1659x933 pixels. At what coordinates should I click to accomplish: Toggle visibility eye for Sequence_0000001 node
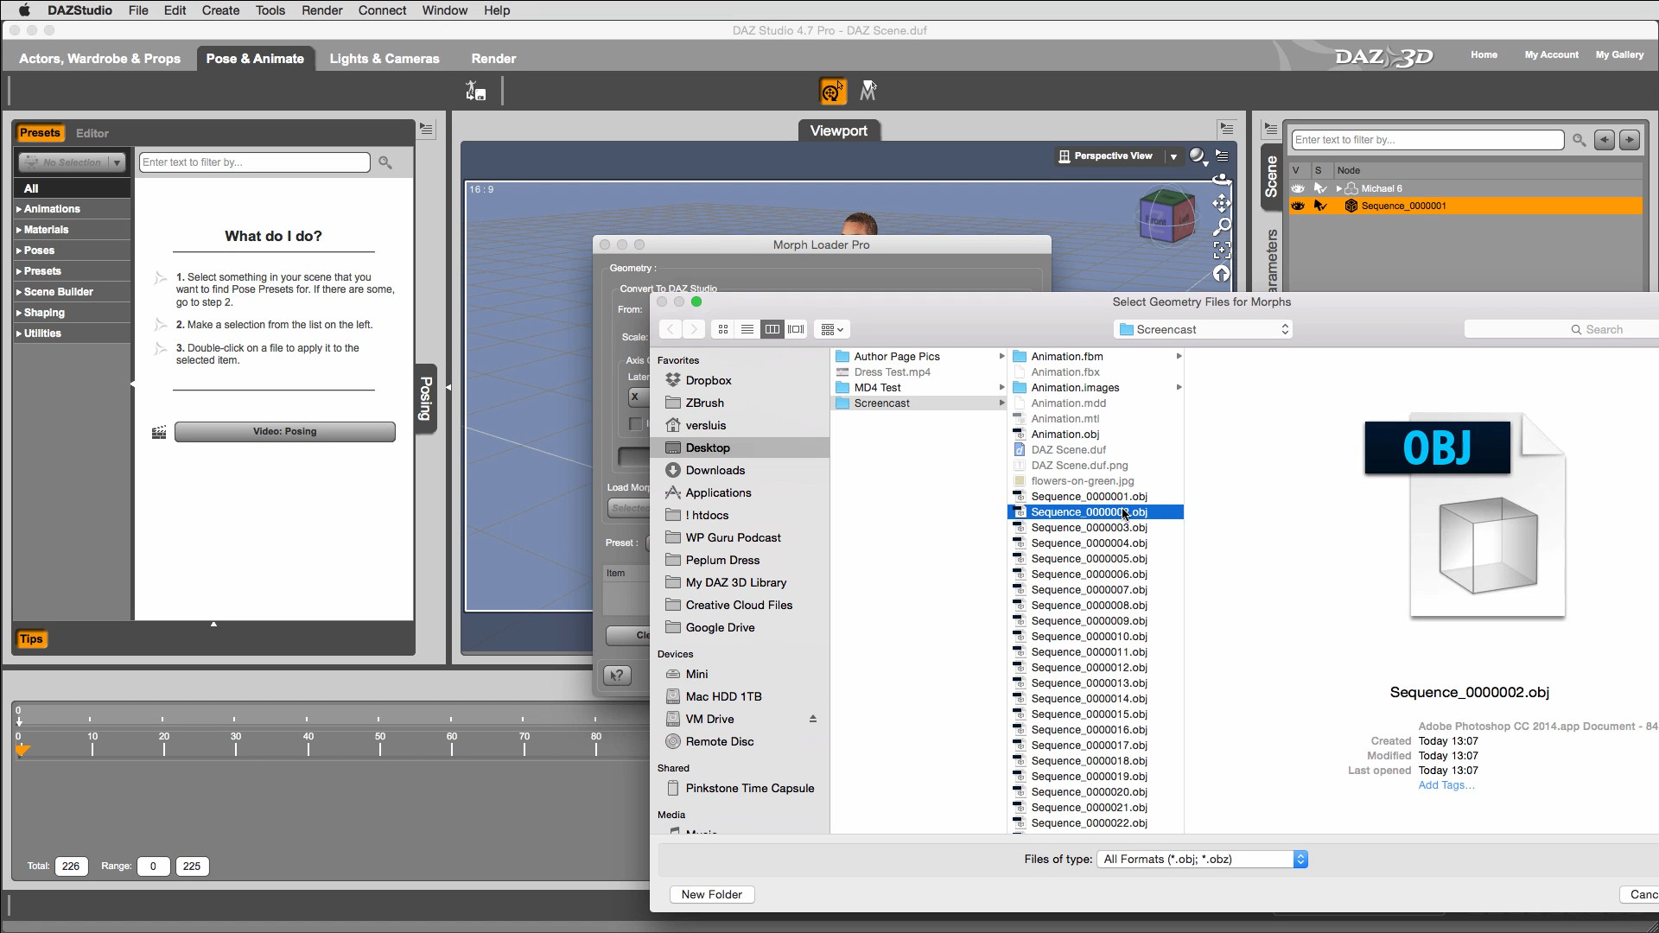[1298, 206]
